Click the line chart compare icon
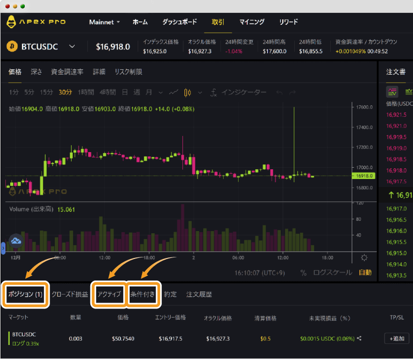The height and width of the screenshot is (359, 413). click(x=173, y=92)
